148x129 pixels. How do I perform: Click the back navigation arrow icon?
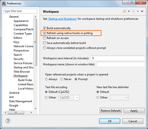click(125, 11)
